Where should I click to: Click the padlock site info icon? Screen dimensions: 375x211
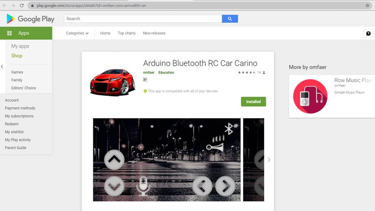click(x=32, y=6)
